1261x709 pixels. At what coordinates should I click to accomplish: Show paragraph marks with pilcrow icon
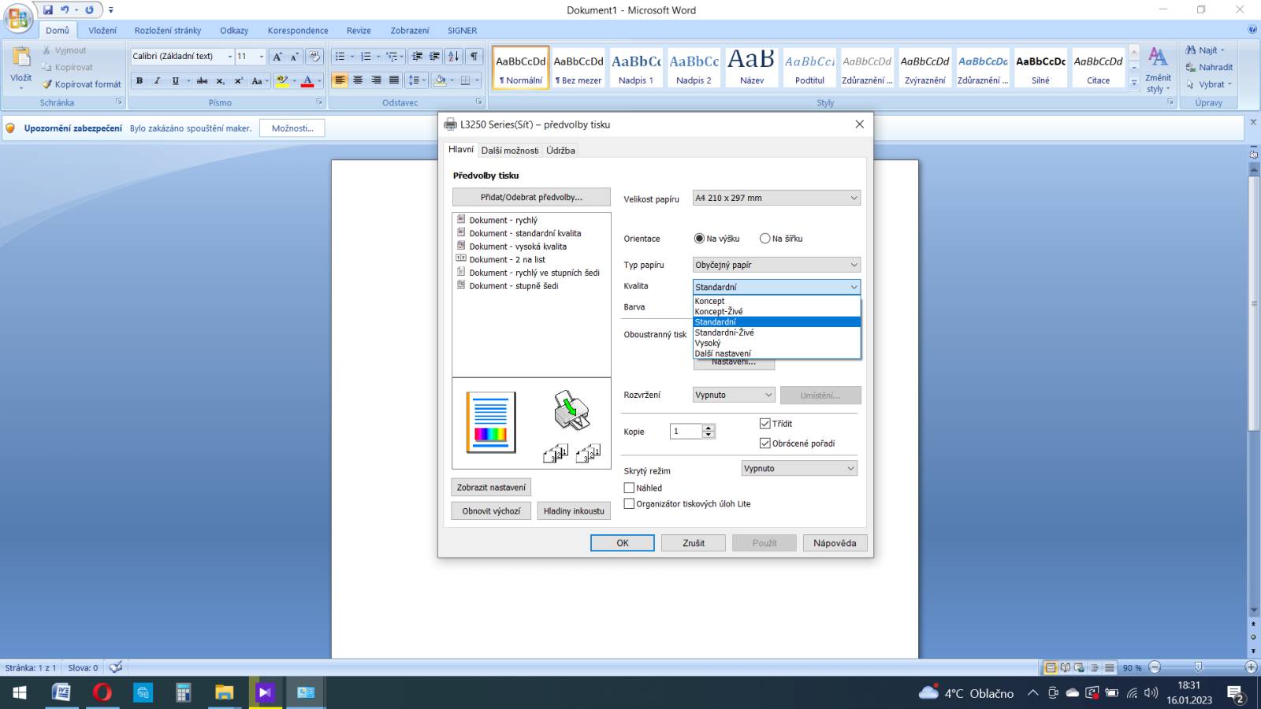click(x=474, y=56)
